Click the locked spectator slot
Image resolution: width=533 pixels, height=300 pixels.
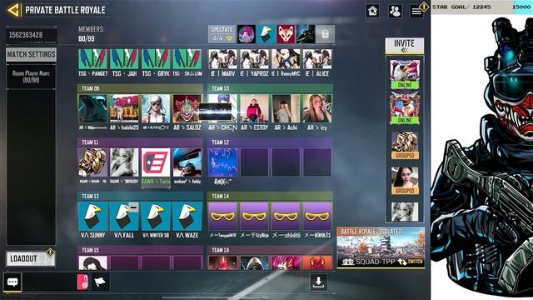click(x=325, y=34)
